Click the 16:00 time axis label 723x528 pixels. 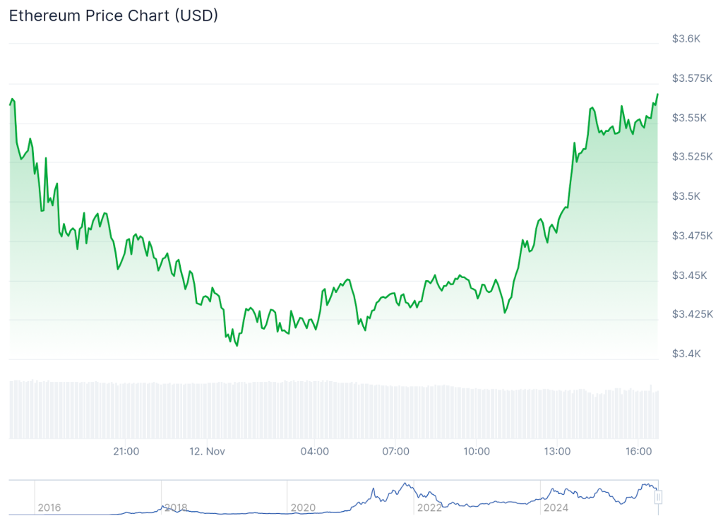click(638, 451)
